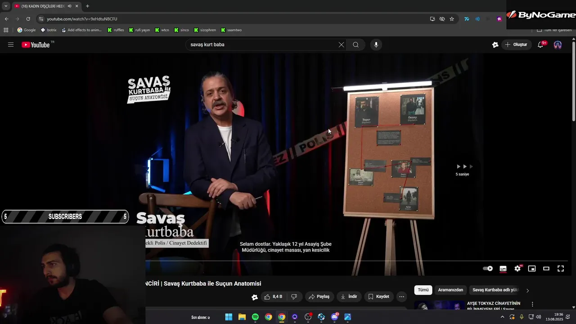Open the Google bookmark

pos(27,30)
